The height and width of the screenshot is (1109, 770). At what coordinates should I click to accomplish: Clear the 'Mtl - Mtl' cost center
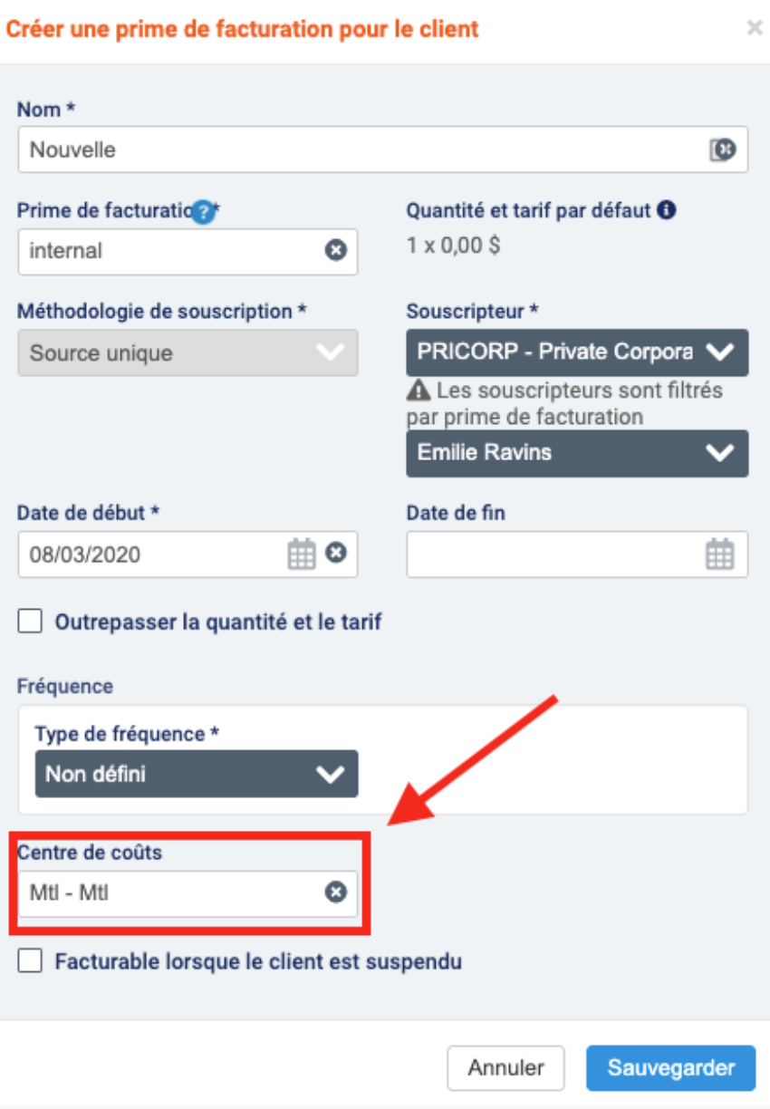336,893
